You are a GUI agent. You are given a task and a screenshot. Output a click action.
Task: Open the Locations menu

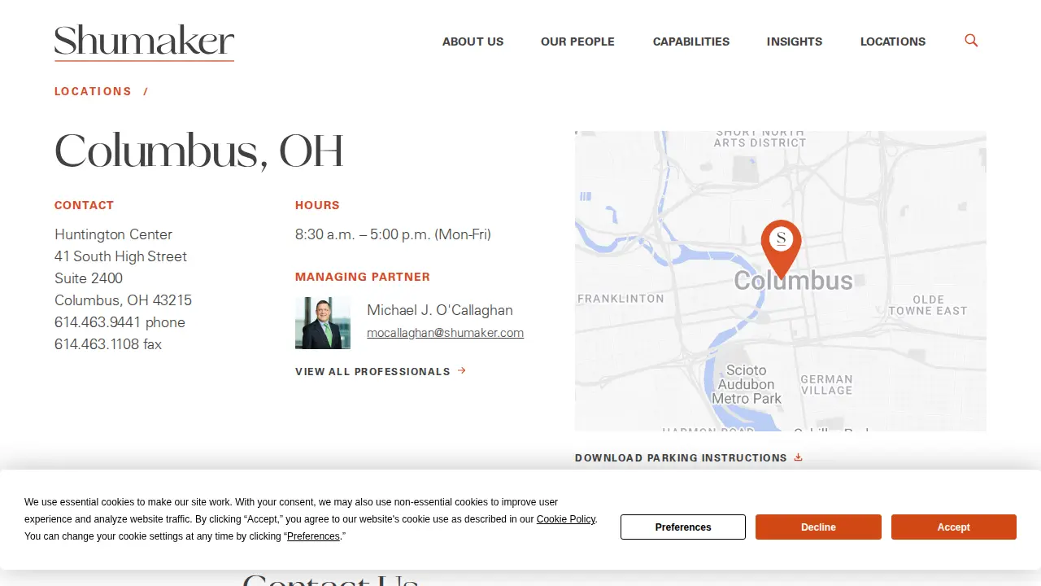click(x=893, y=42)
